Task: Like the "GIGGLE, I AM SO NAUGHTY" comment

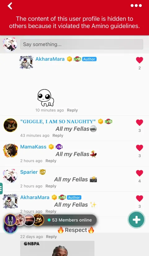Action: (139, 122)
